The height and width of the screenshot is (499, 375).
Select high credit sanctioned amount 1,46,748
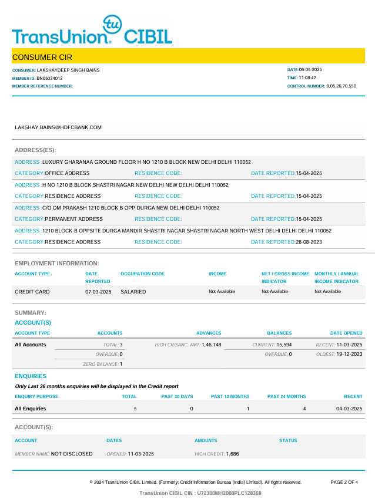point(211,345)
